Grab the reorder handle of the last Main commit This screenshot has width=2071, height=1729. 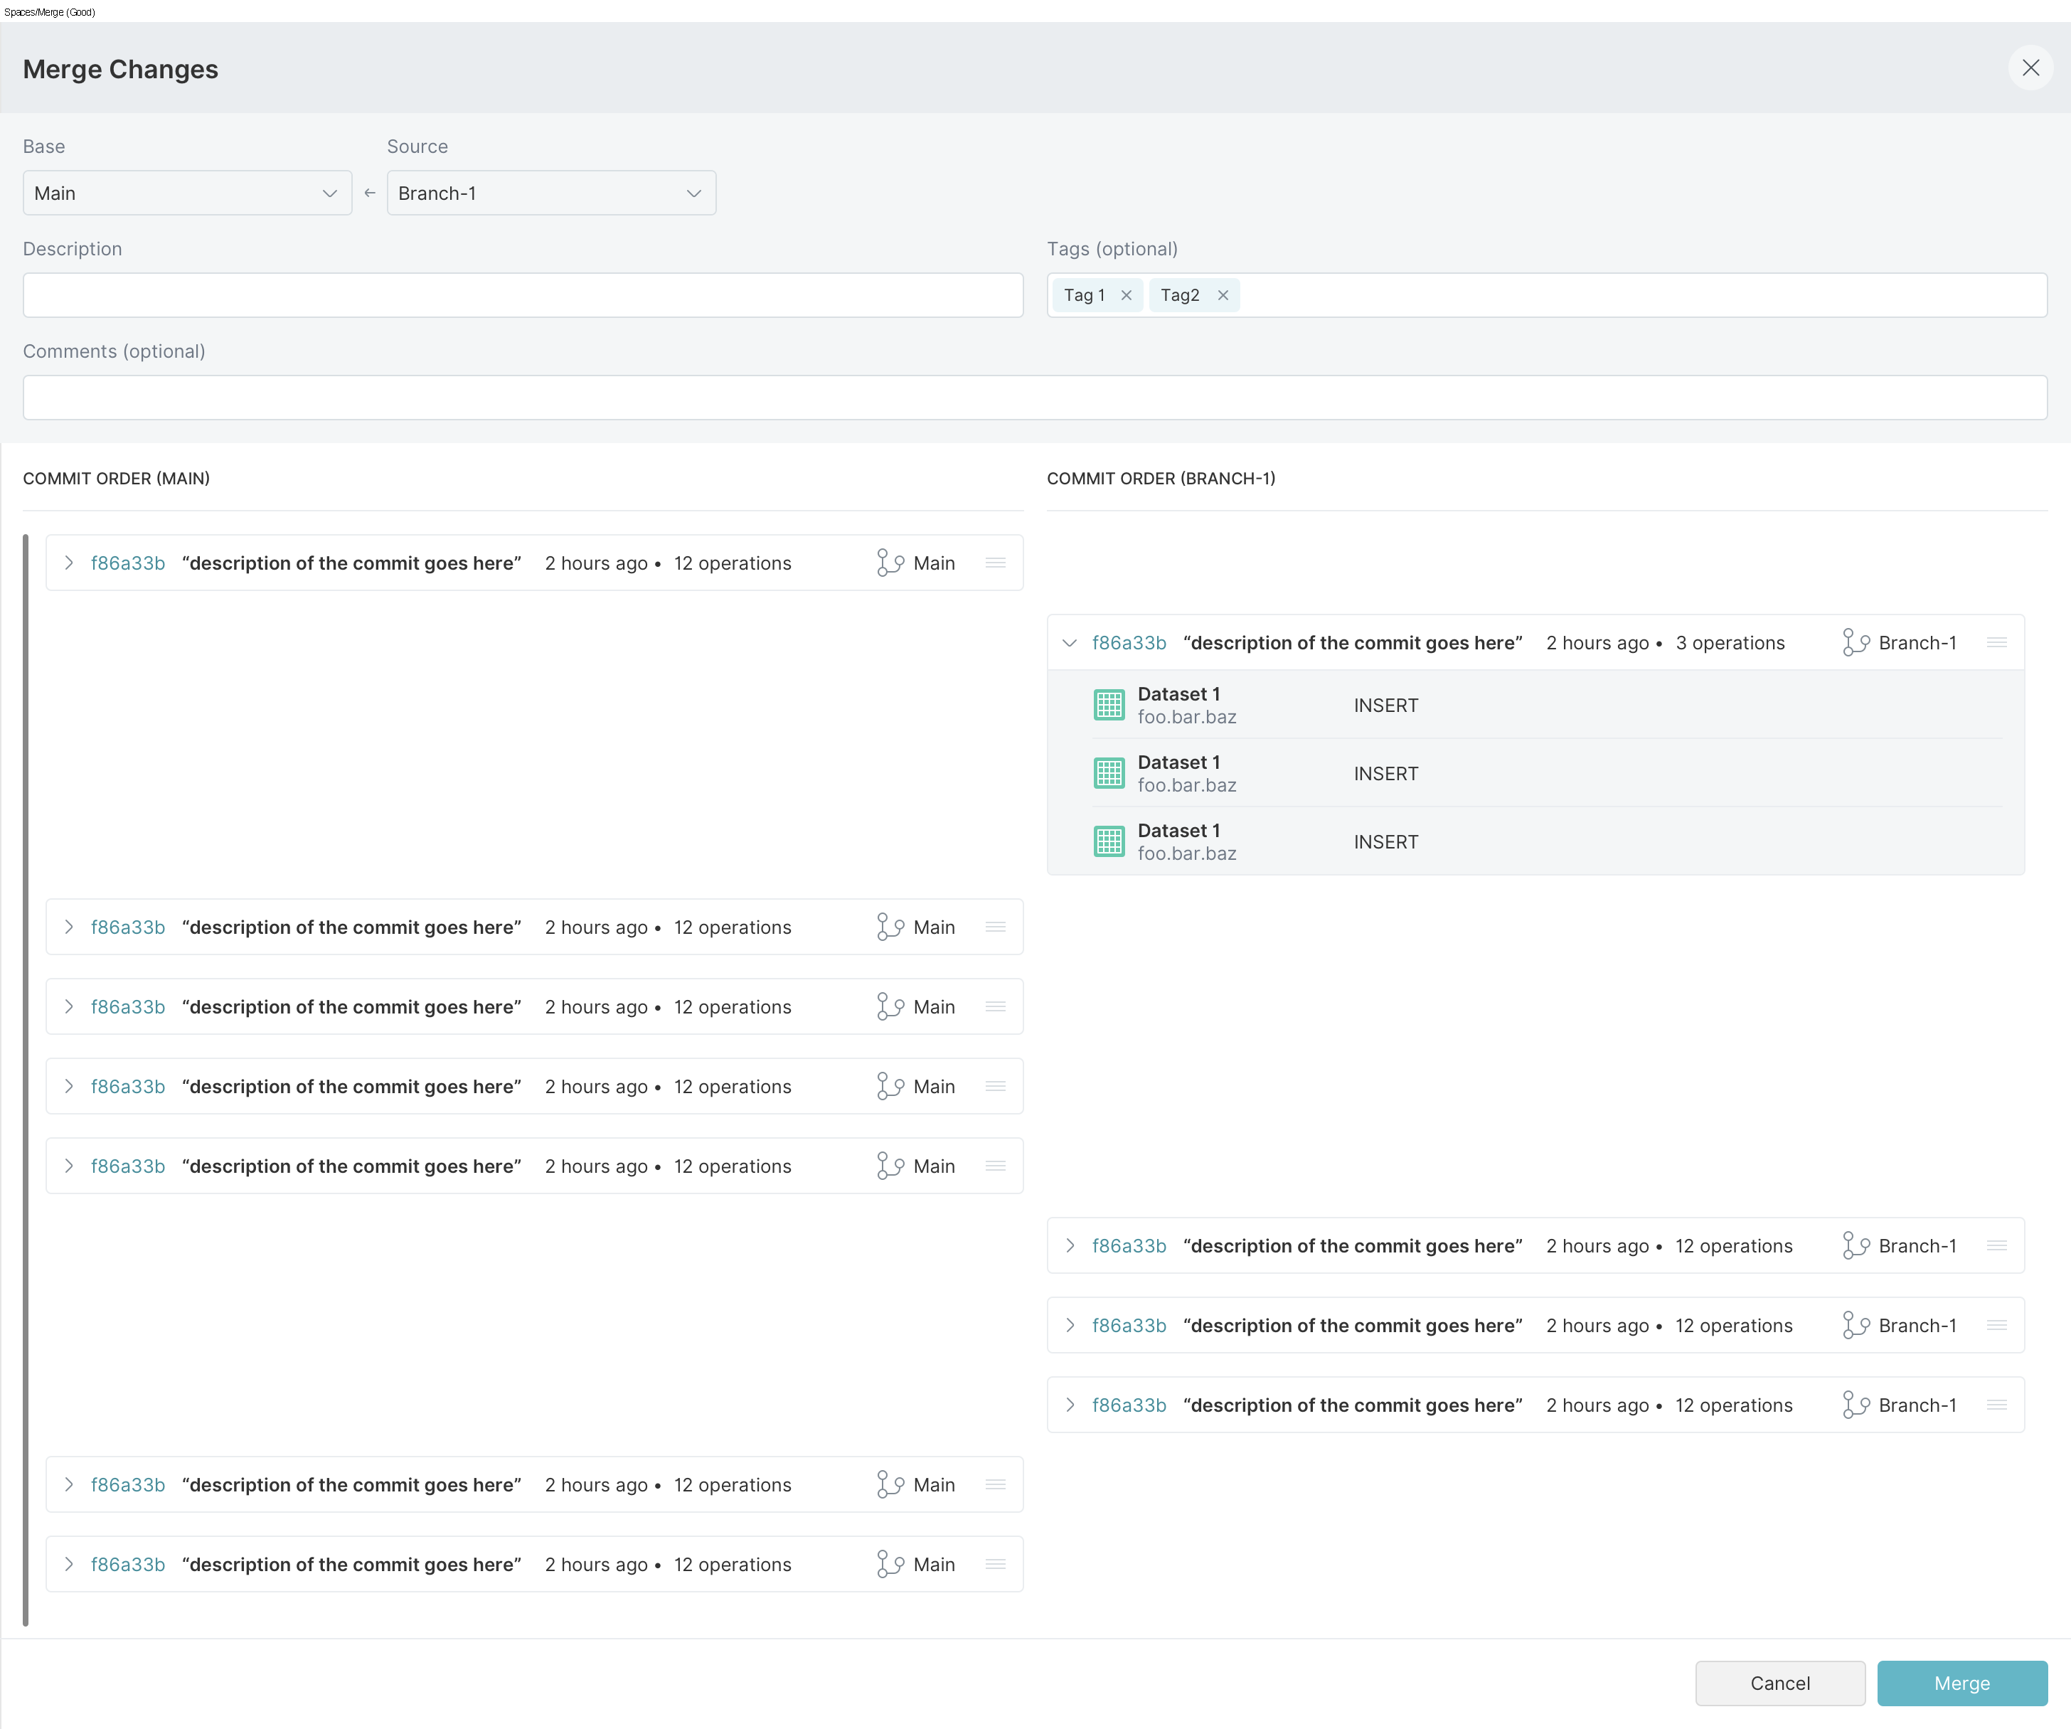click(x=996, y=1563)
